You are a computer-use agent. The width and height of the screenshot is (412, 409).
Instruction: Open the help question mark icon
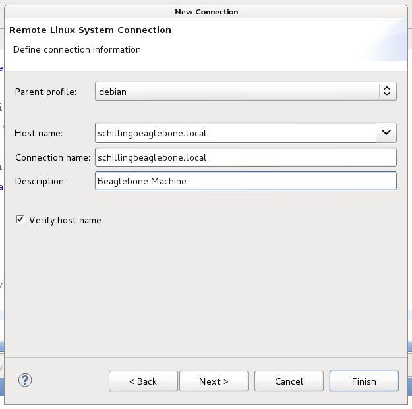pyautogui.click(x=25, y=380)
